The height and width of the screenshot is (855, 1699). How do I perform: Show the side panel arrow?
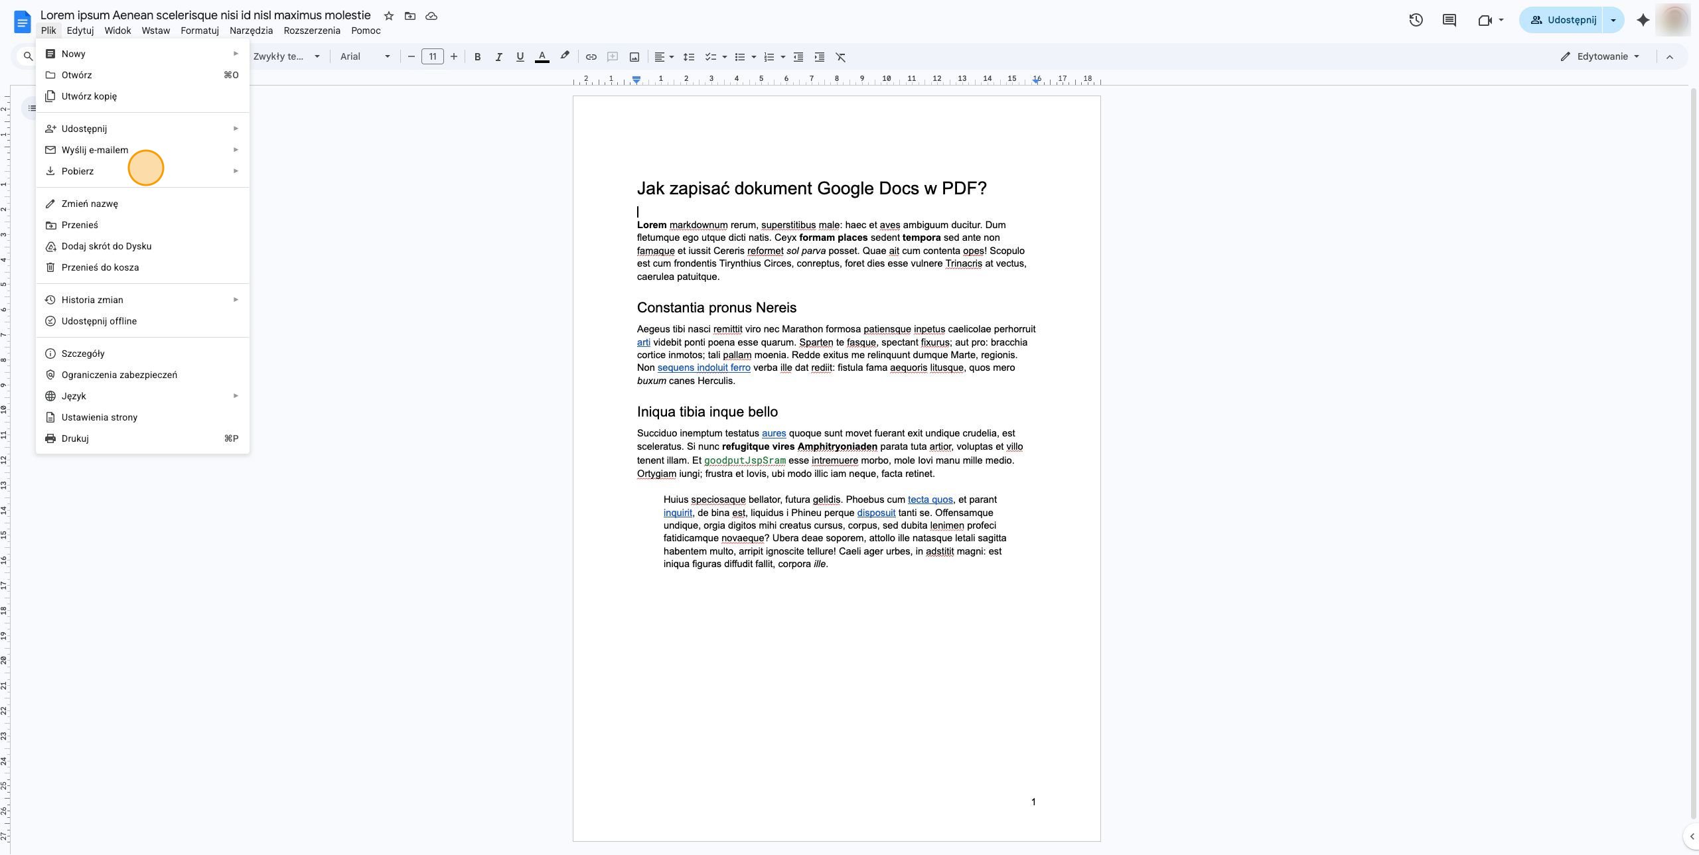pyautogui.click(x=1692, y=836)
